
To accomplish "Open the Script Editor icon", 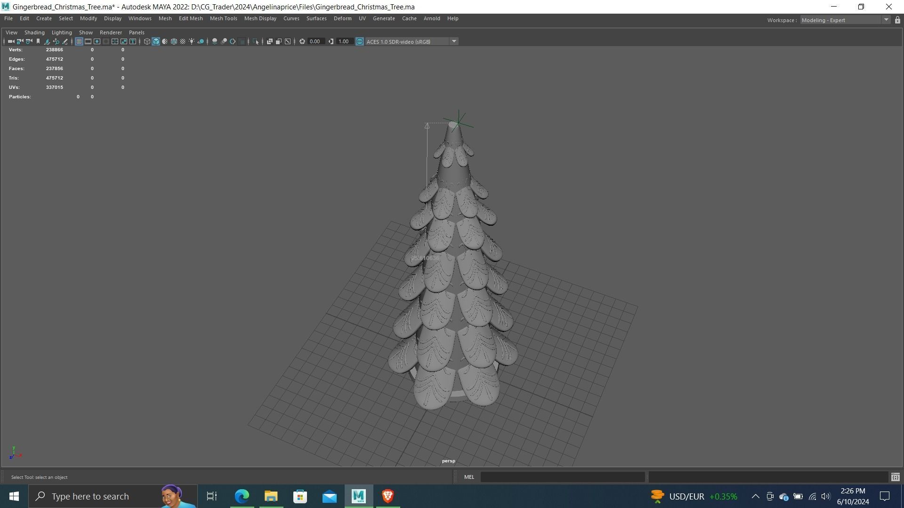I will (895, 477).
